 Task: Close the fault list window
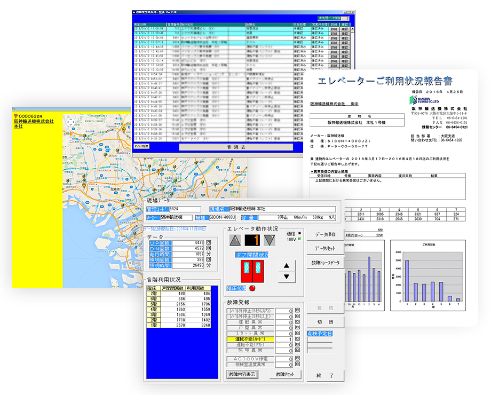(x=353, y=12)
